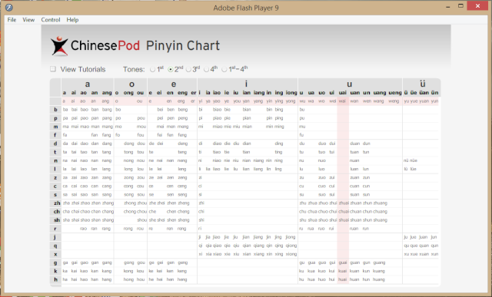Click the 'fa' syllable cell
The height and width of the screenshot is (297, 492).
point(65,135)
